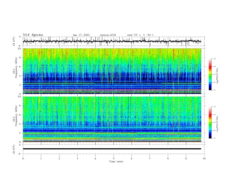Click the ch.1 waveform trace plot
Viewport: 230px width, 178px height.
point(112,41)
